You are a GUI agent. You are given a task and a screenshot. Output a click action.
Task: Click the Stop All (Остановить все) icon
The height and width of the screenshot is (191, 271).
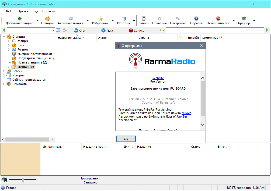(218, 19)
